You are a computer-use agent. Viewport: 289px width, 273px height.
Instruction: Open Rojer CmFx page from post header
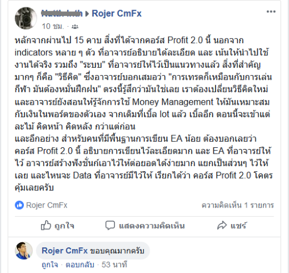point(117,14)
